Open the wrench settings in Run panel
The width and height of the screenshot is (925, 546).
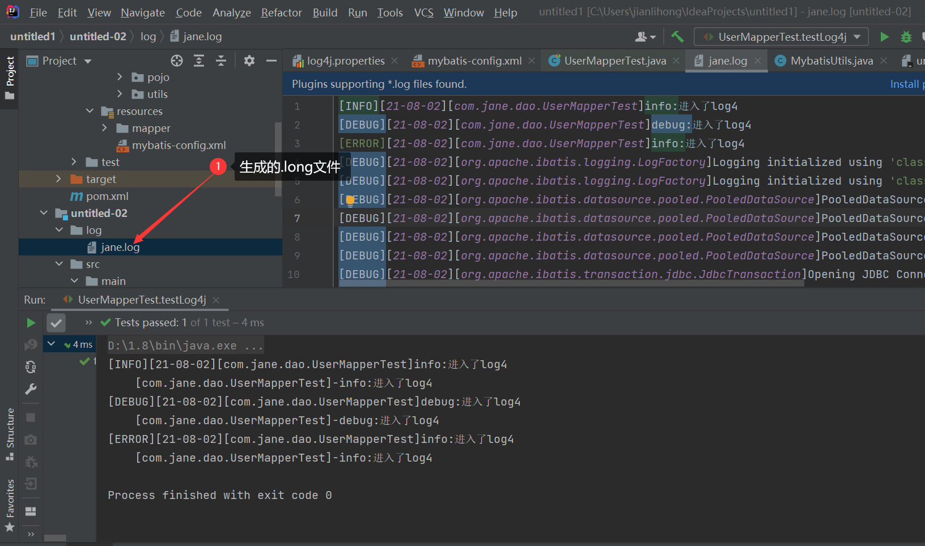point(31,389)
